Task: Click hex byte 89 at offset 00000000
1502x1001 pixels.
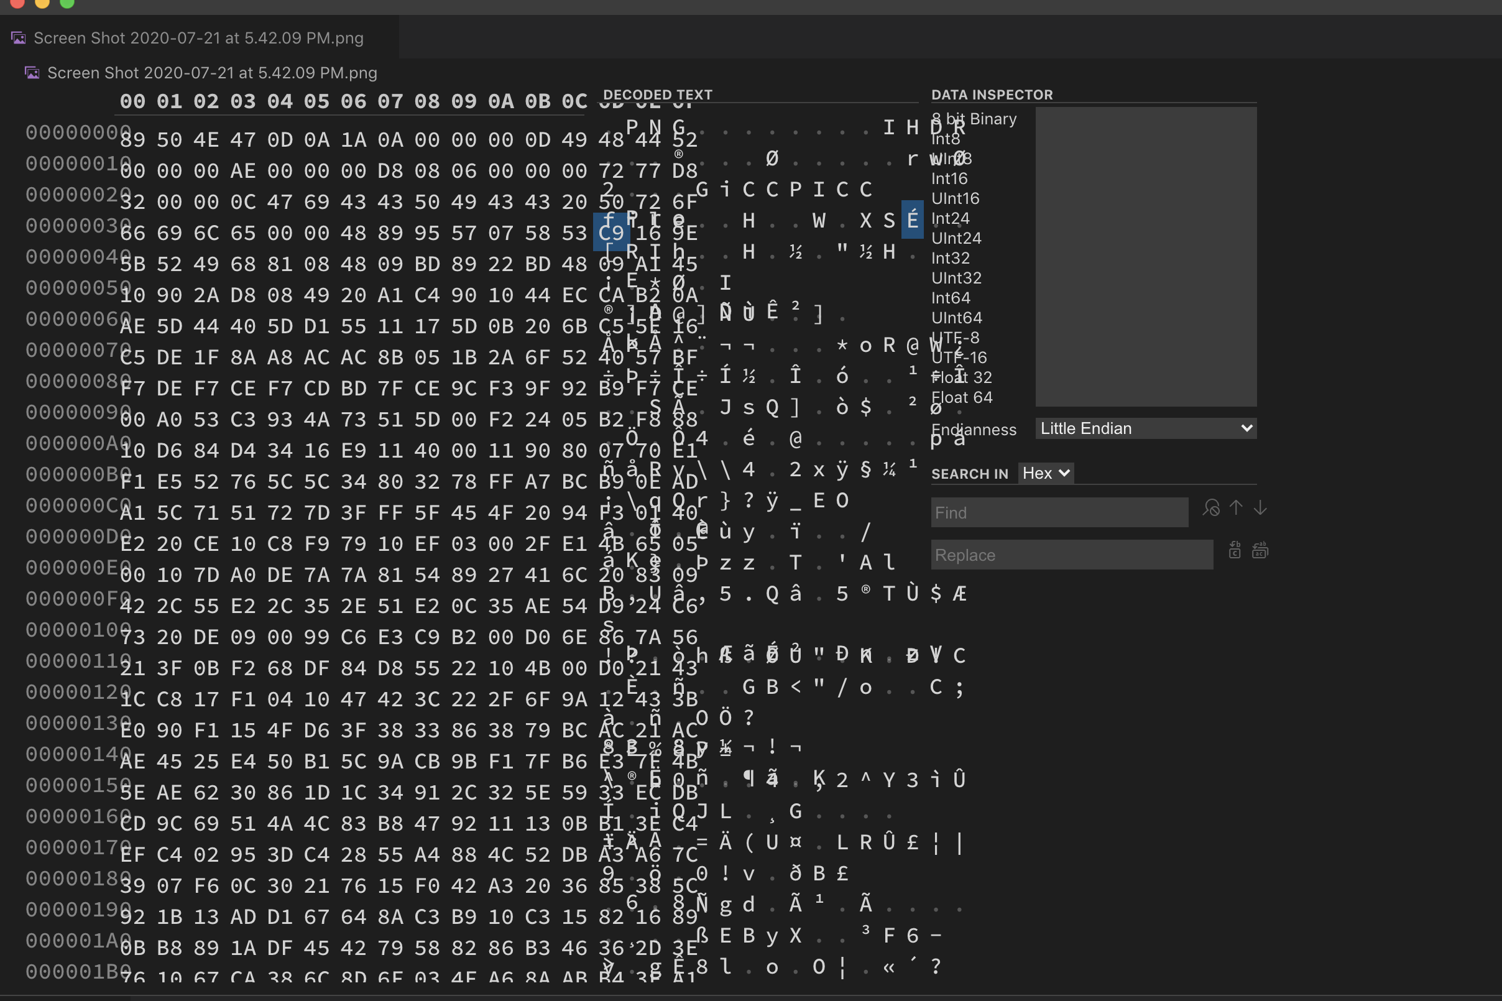Action: (133, 140)
